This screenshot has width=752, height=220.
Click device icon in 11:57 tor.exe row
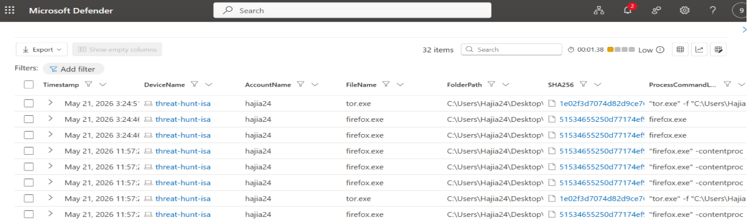[148, 199]
